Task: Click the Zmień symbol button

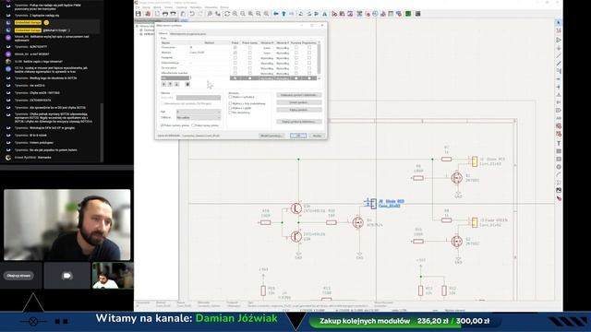Action: [x=299, y=102]
